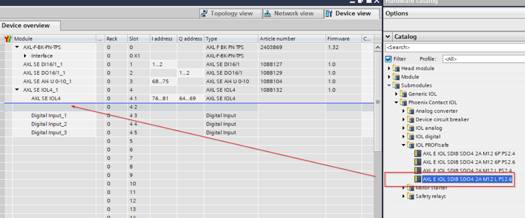
Task: Expand the Device circuit breaker folder
Action: click(404, 120)
